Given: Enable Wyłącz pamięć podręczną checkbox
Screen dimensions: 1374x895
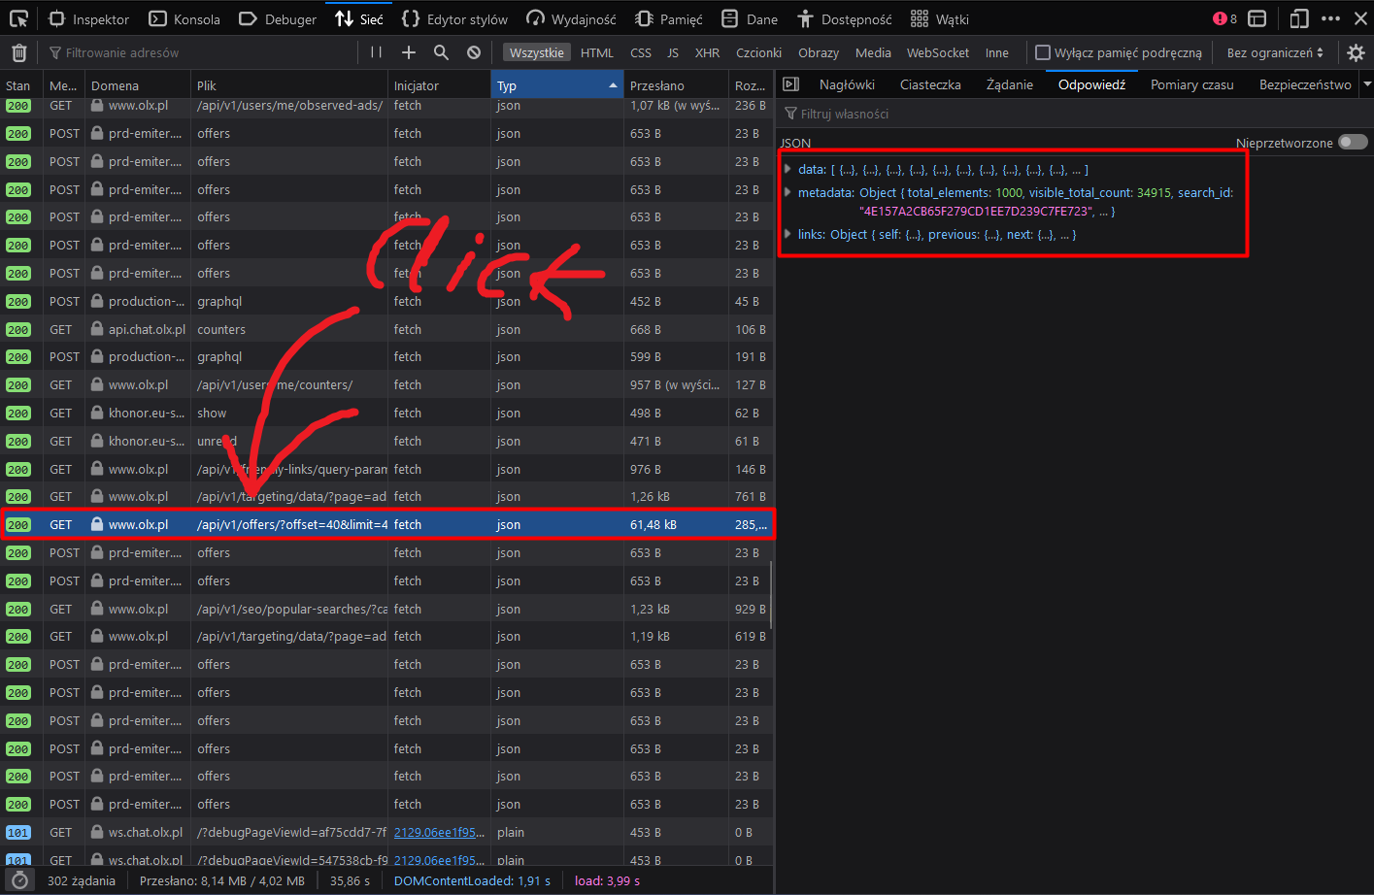Looking at the screenshot, I should coord(1043,52).
